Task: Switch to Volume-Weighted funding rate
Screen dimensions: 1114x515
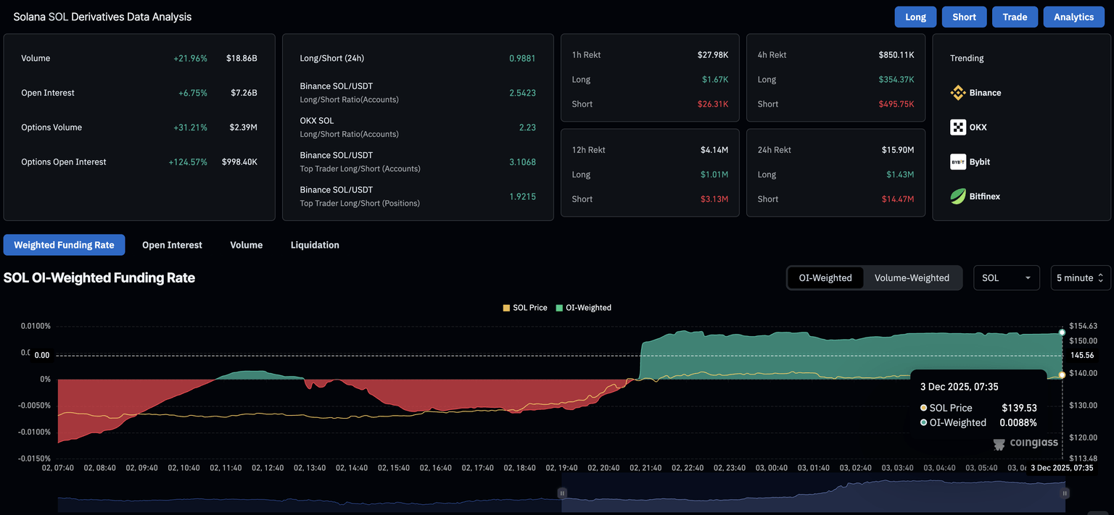Action: pyautogui.click(x=912, y=278)
